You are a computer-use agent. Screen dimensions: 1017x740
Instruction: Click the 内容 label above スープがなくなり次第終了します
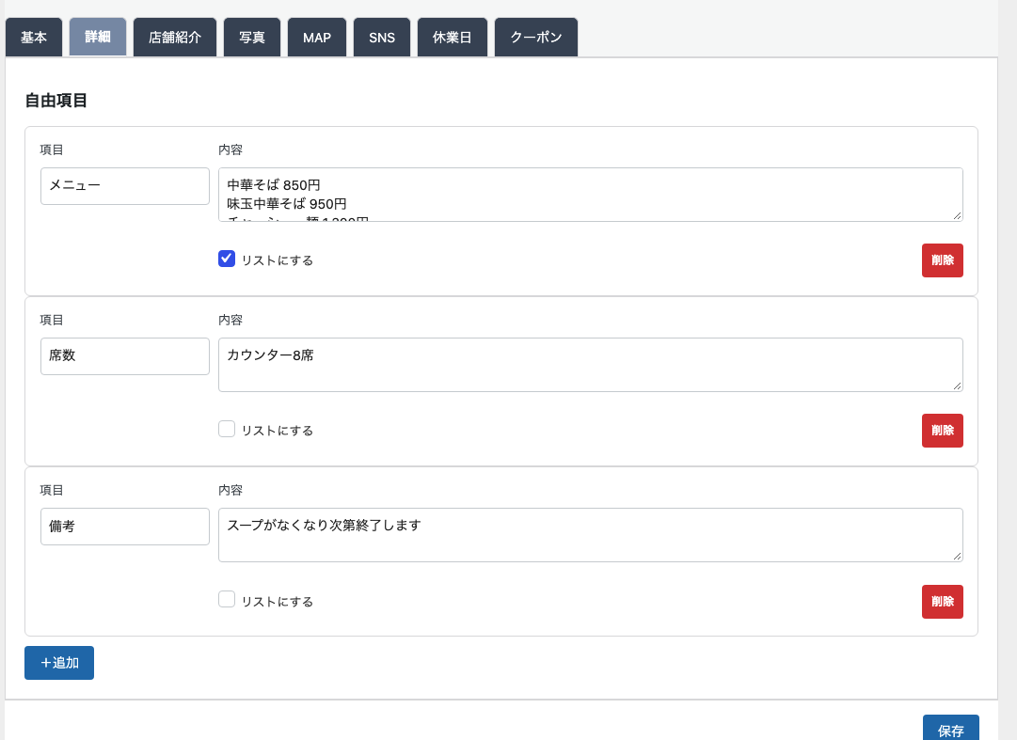click(230, 491)
